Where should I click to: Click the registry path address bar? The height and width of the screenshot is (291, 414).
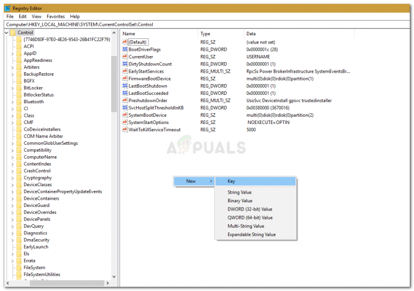pyautogui.click(x=207, y=24)
